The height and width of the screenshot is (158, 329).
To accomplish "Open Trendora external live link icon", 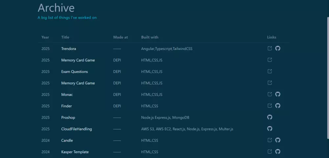I will tap(270, 48).
